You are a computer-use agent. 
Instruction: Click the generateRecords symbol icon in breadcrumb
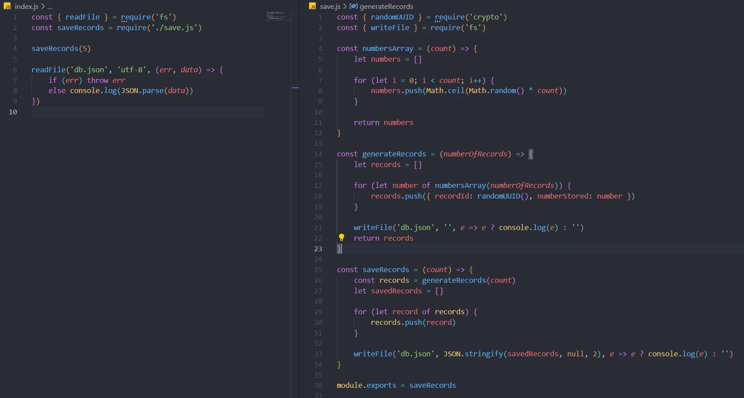354,6
